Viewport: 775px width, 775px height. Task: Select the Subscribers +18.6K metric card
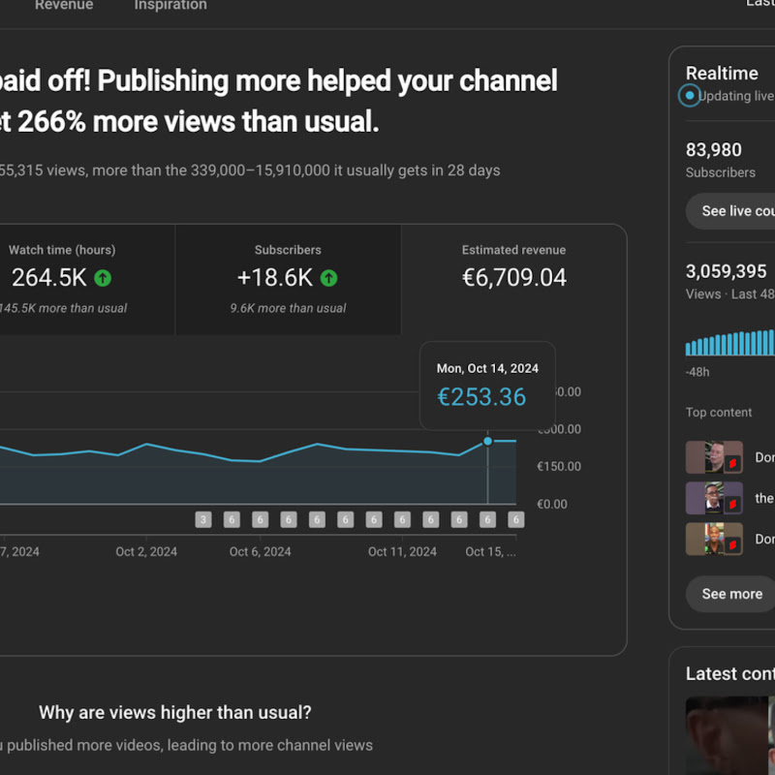tap(288, 280)
